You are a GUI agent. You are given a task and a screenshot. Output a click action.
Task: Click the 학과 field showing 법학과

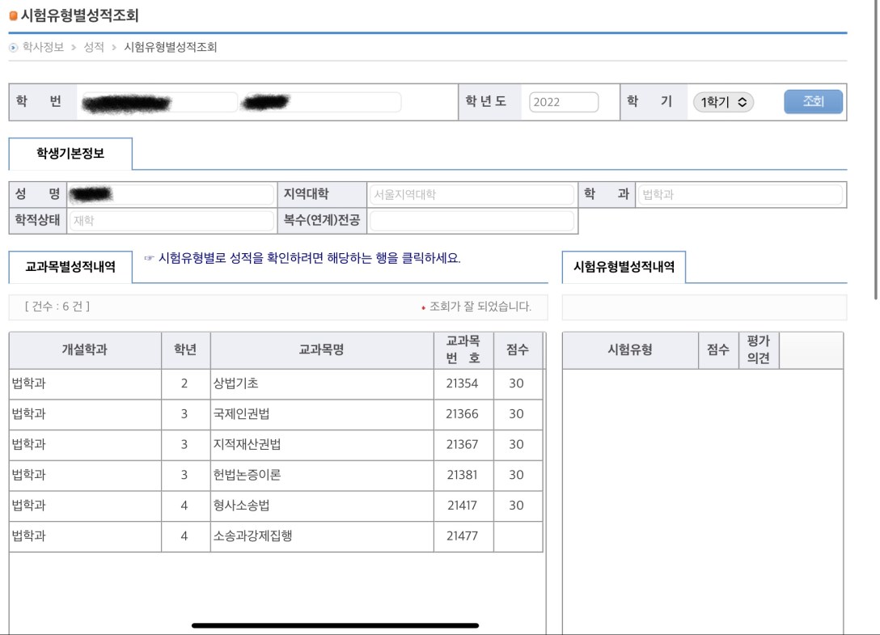click(x=738, y=195)
